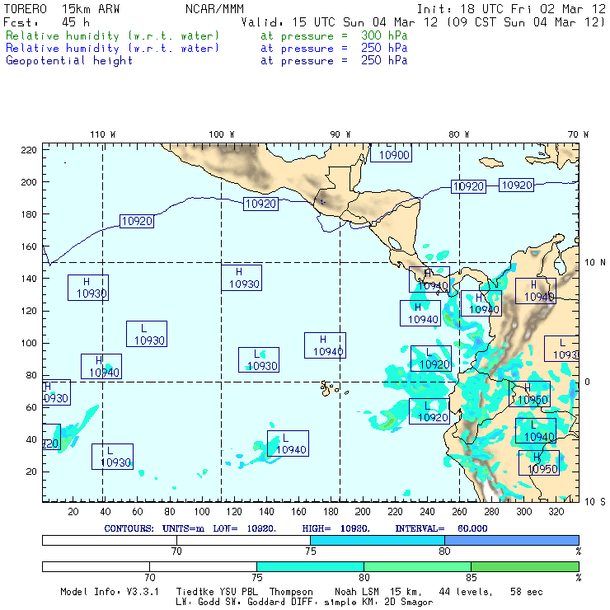Click the "L 10930" marker between 100 W and 90 W

[259, 360]
